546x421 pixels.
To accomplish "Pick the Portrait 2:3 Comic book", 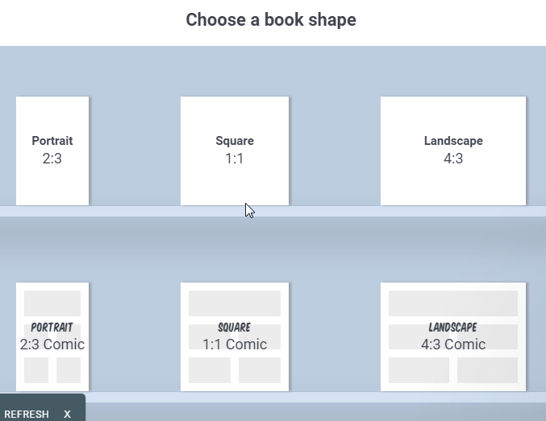I will point(52,336).
